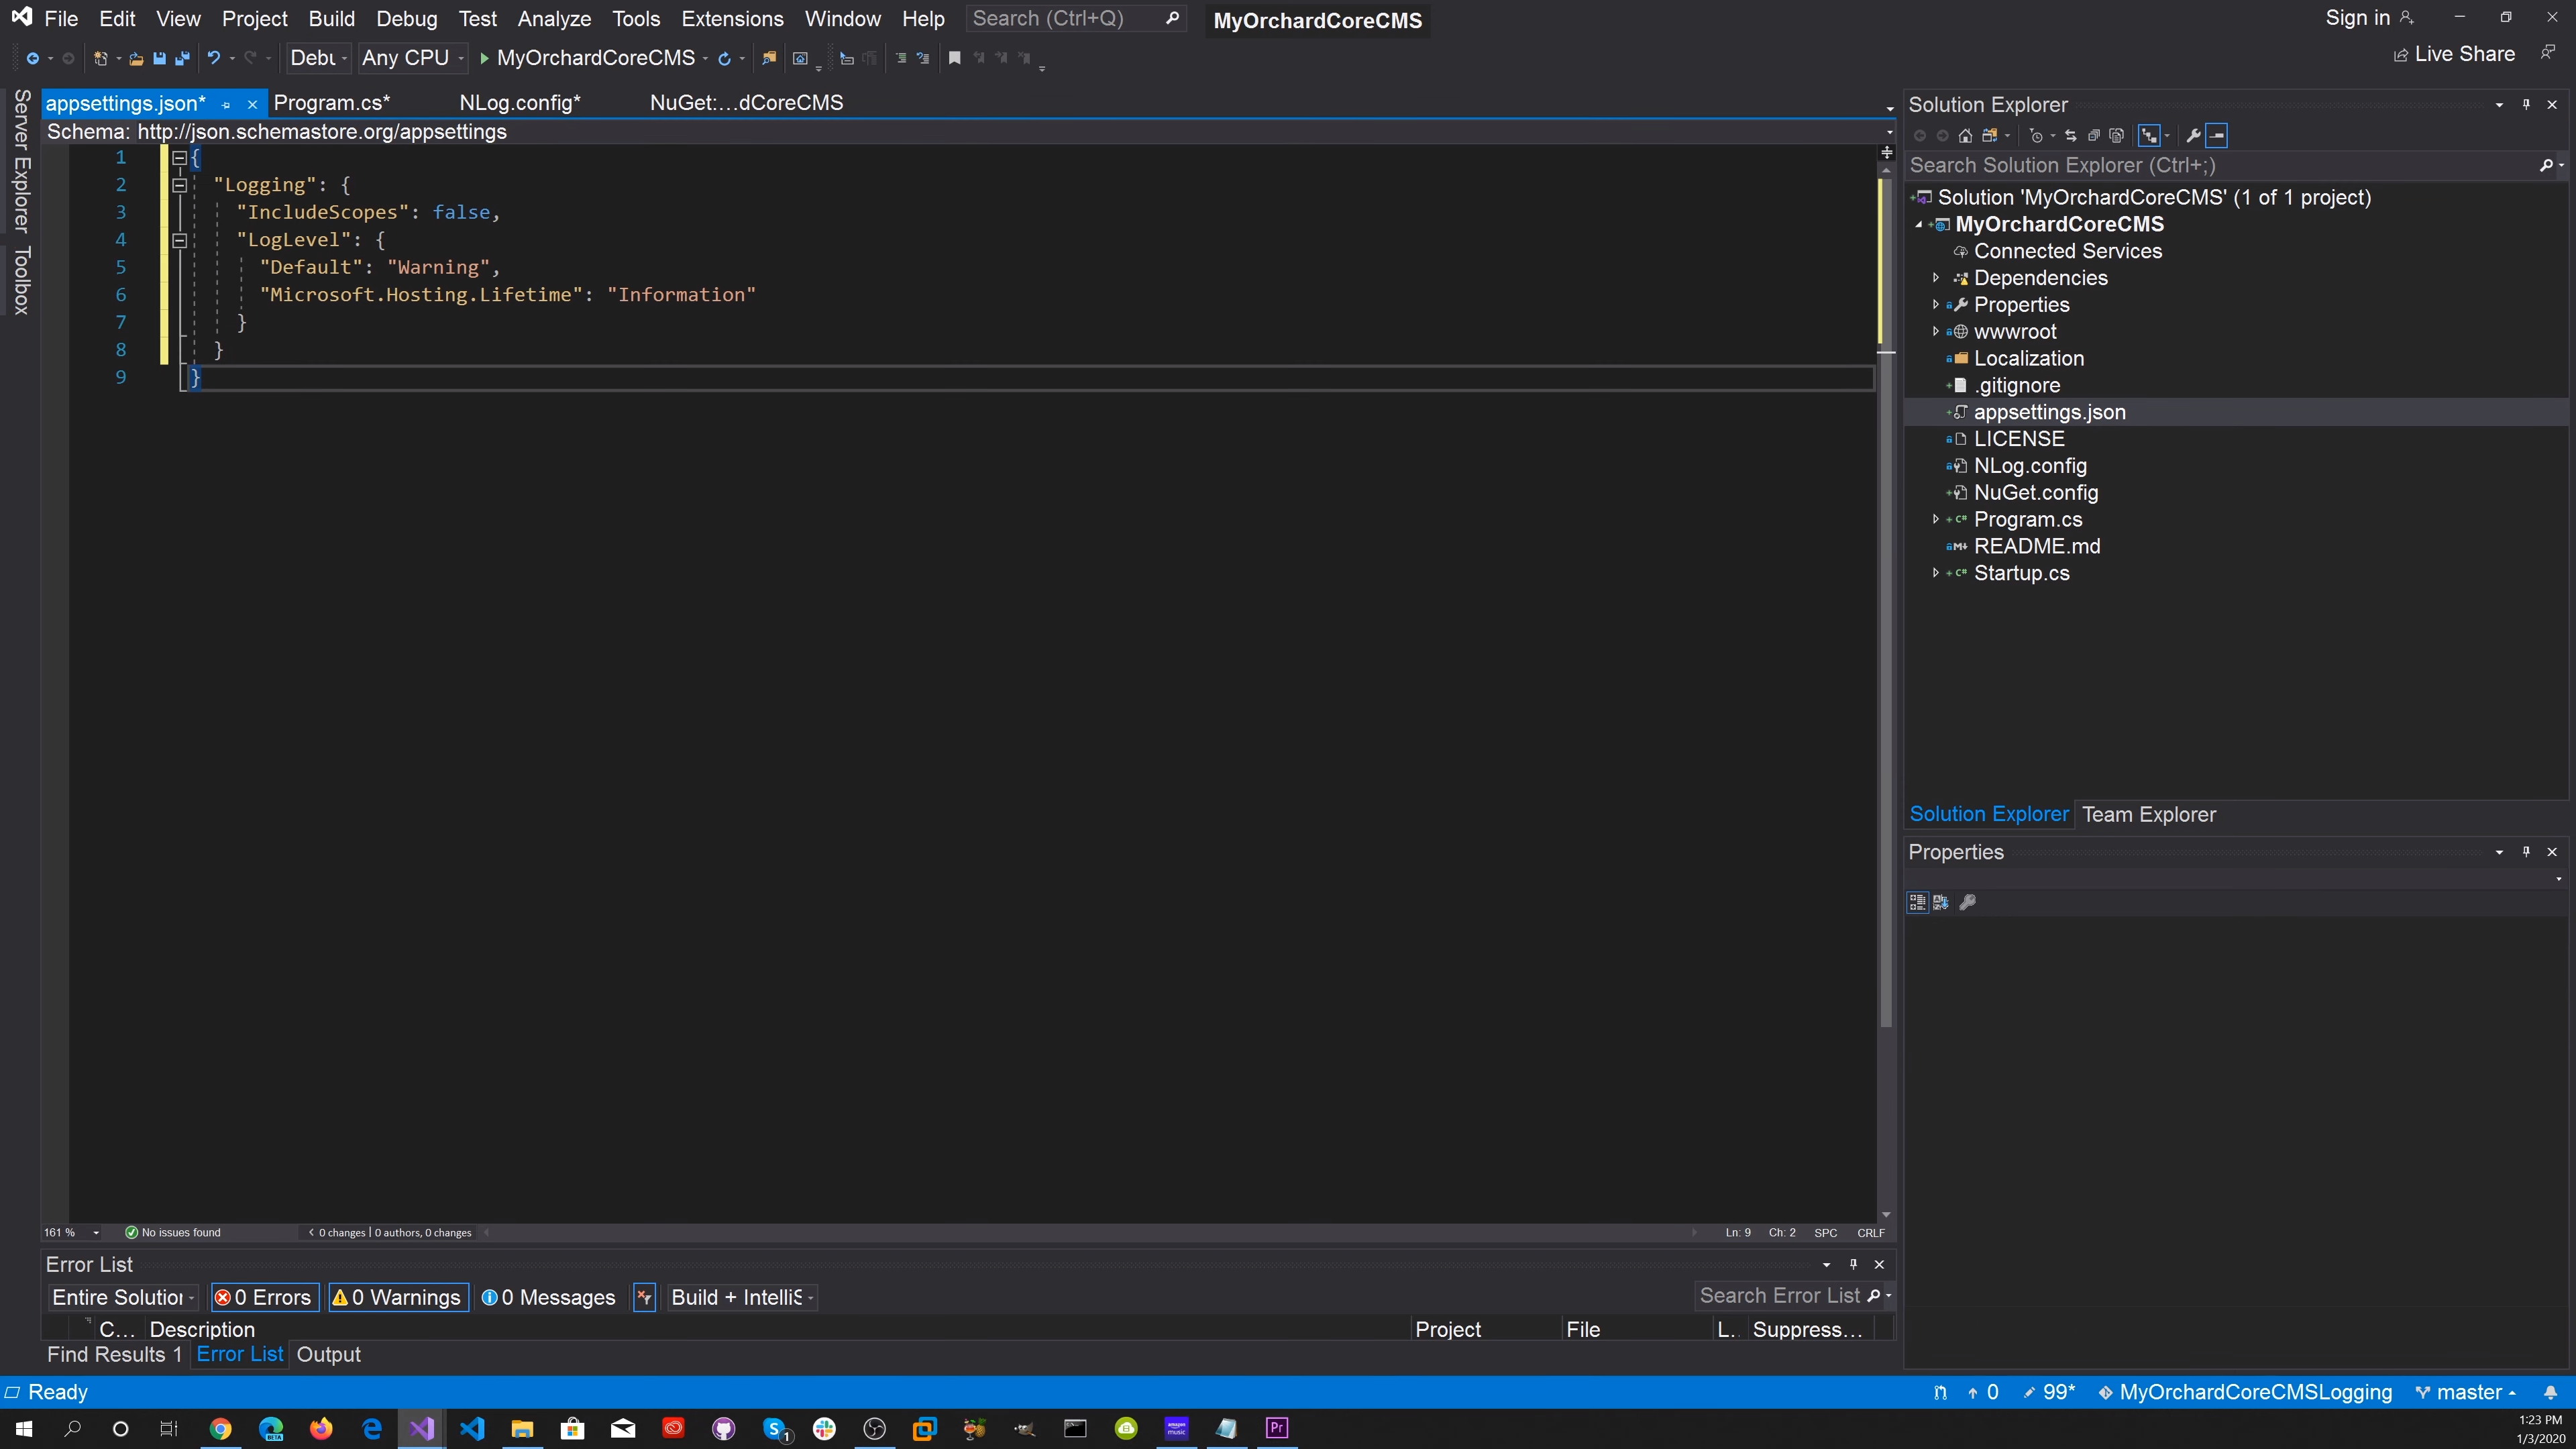
Task: Expand the Program.cs node
Action: [x=1936, y=519]
